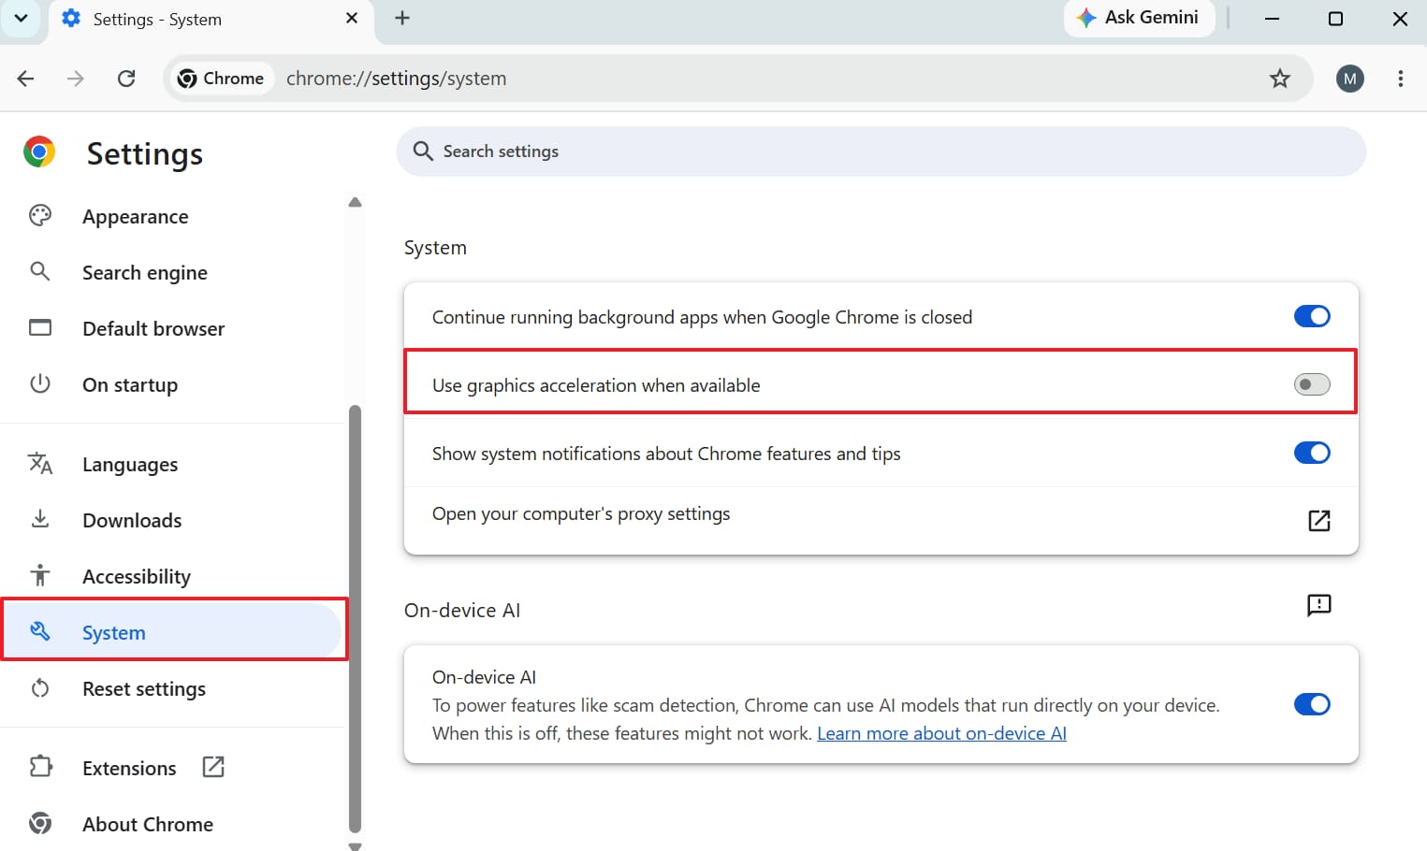Click the Search settings field

coord(881,151)
